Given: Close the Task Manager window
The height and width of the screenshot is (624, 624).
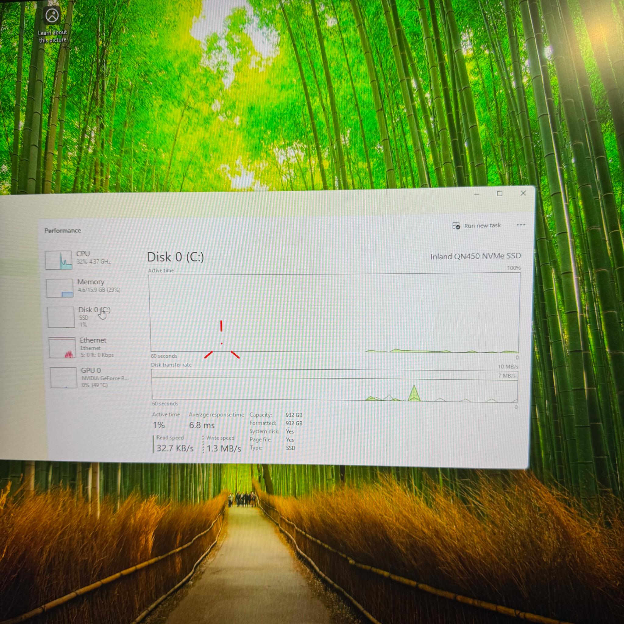Looking at the screenshot, I should (x=523, y=193).
